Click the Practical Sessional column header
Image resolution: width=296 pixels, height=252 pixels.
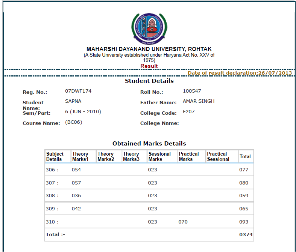[222, 156]
